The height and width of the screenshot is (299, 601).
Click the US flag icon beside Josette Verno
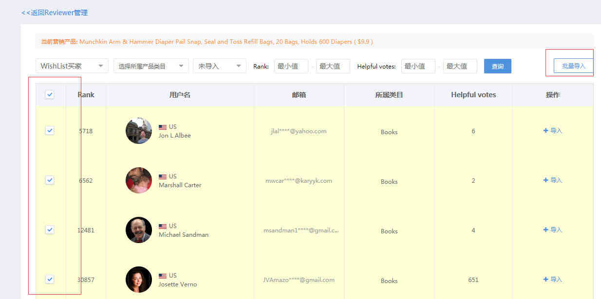coord(163,276)
